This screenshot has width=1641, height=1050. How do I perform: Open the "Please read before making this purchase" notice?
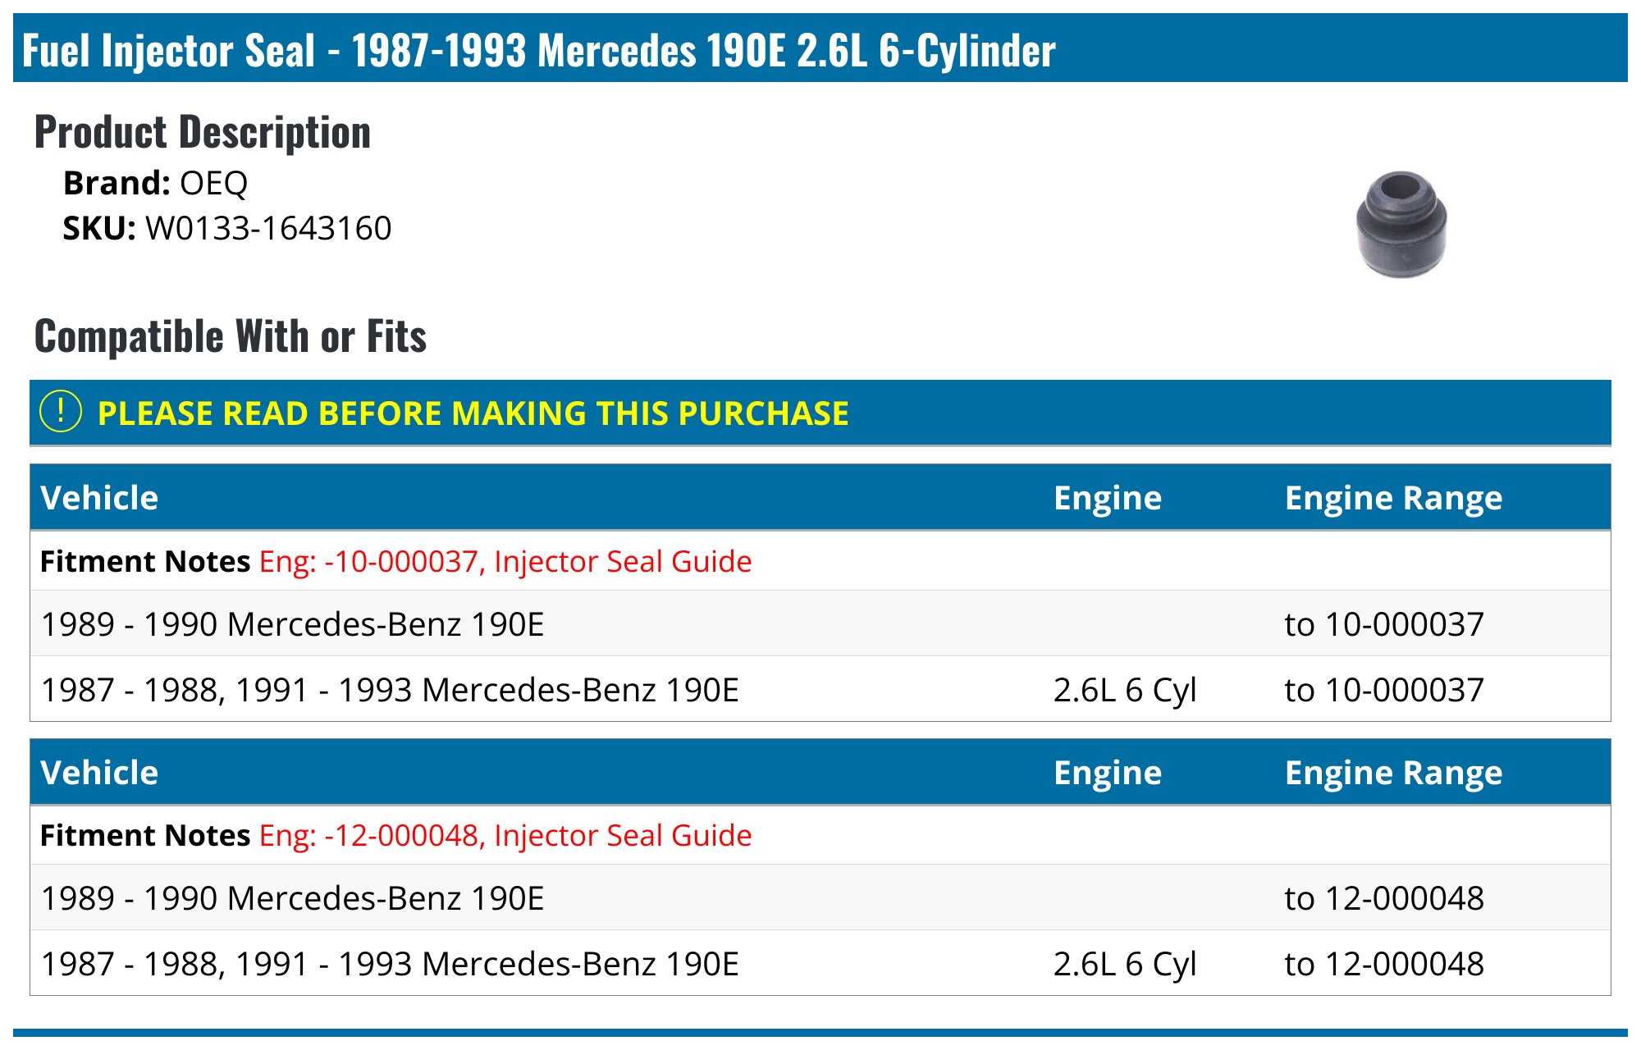473,413
